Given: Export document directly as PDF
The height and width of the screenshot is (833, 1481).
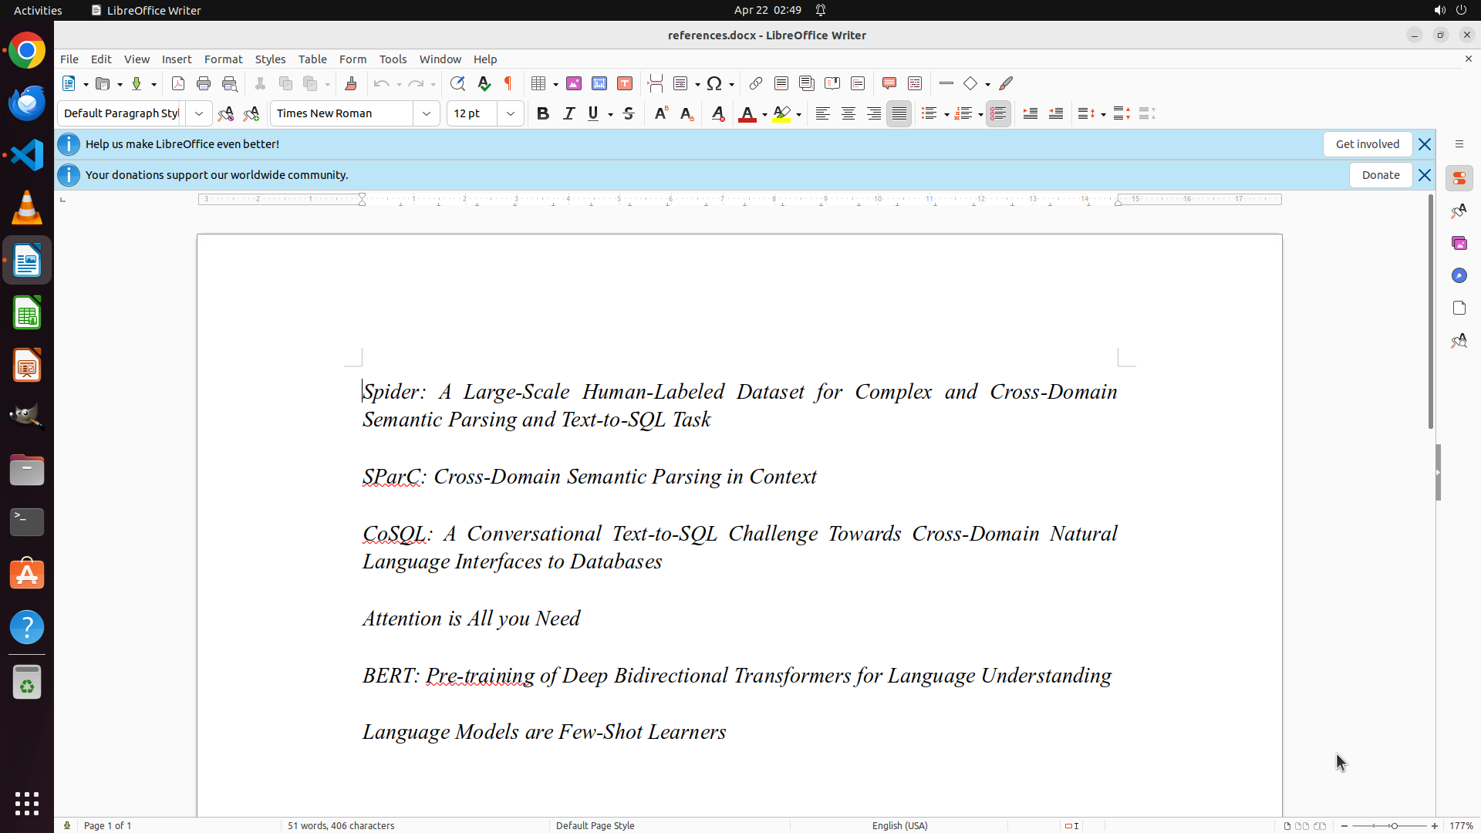Looking at the screenshot, I should (178, 84).
